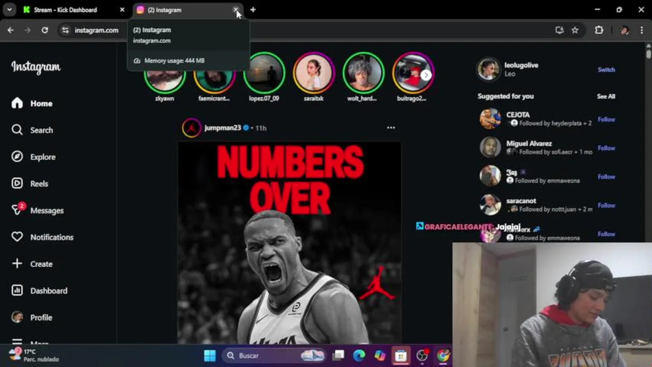Click jumpman23 avatar on post
652x367 pixels.
[x=191, y=127]
